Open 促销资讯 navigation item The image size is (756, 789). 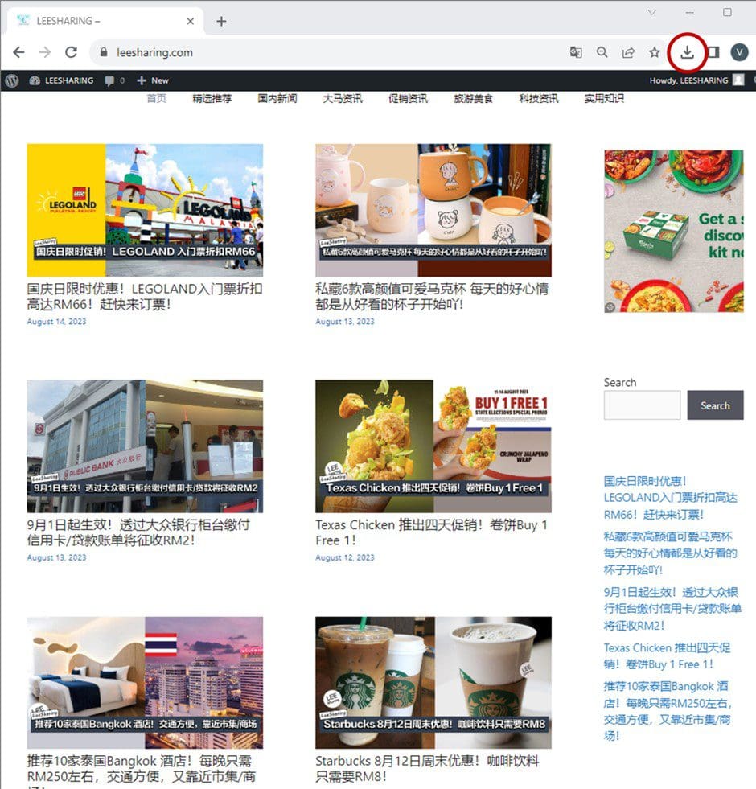click(x=409, y=98)
